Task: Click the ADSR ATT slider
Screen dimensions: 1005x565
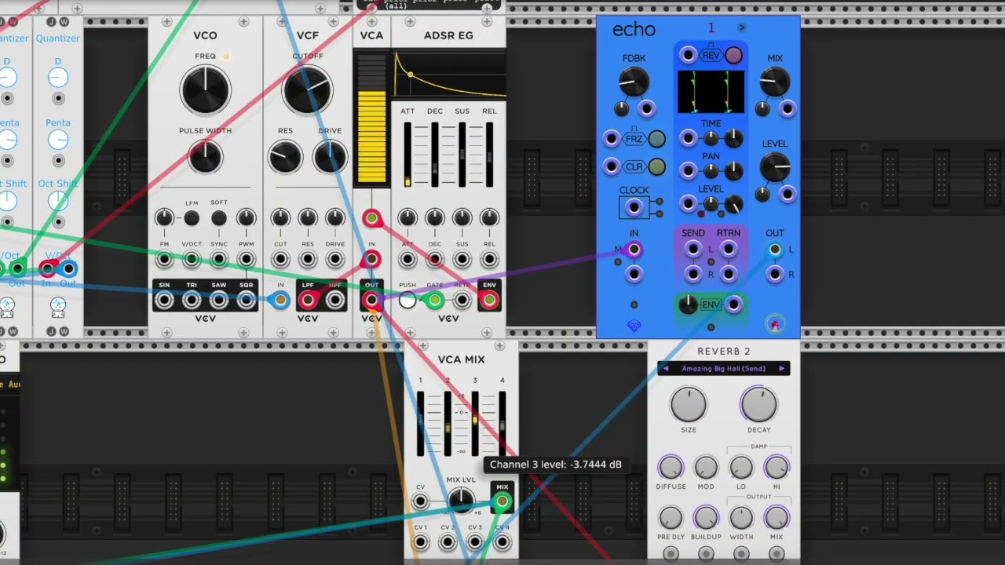Action: 407,155
